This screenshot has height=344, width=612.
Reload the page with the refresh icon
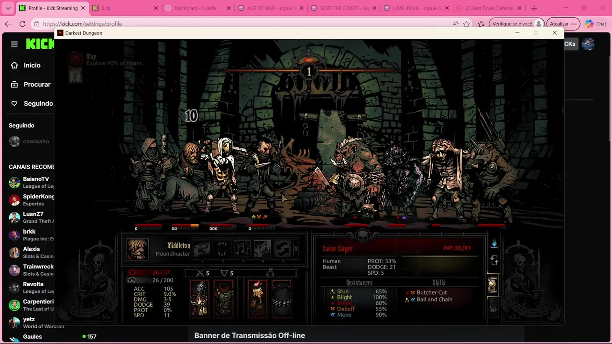(22, 24)
